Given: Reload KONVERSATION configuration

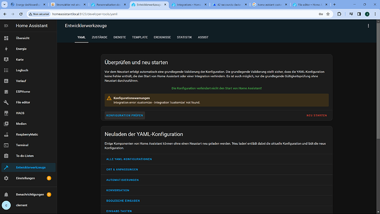Looking at the screenshot, I should tap(117, 190).
